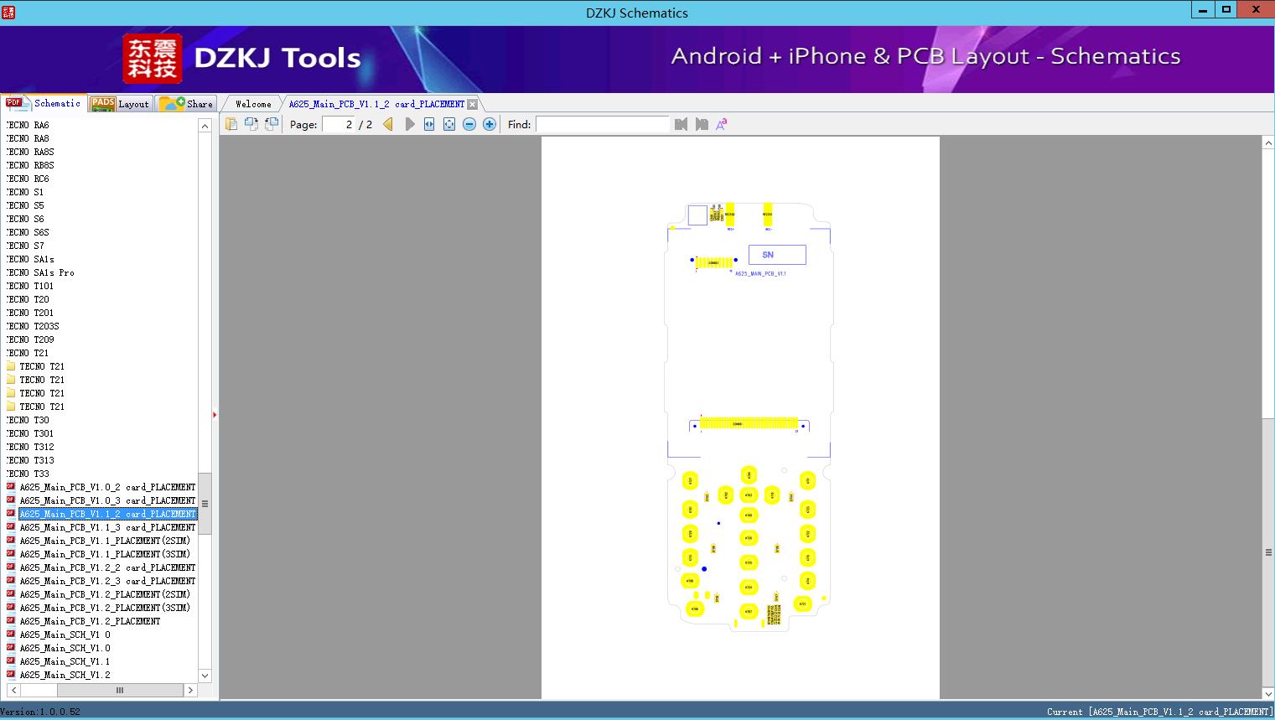Zoom out using the minus icon
Viewport: 1275px width, 720px height.
[x=469, y=123]
